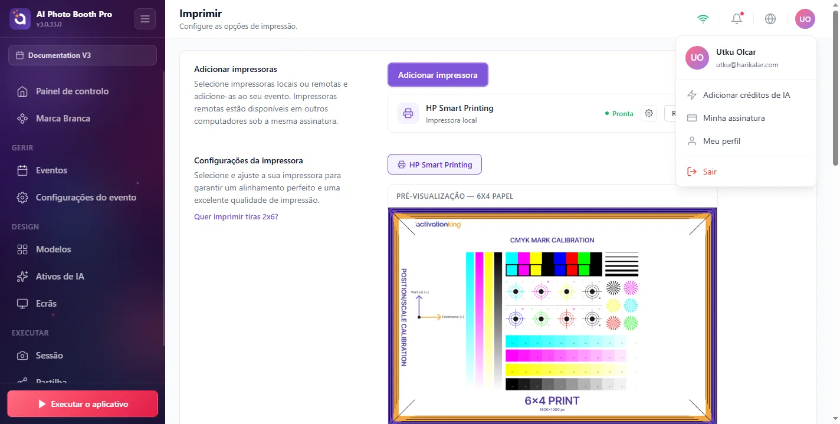Open Ecrãs page
840x424 pixels.
coord(83,304)
